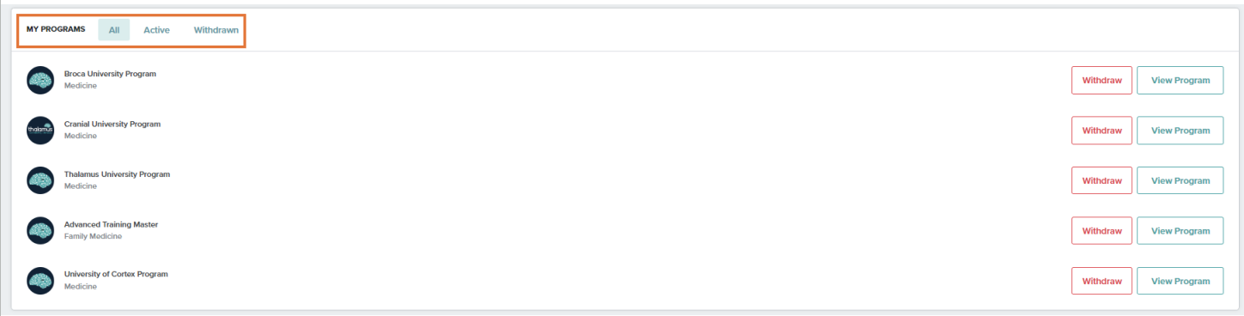Withdraw from Advanced Training Master

pyautogui.click(x=1101, y=231)
